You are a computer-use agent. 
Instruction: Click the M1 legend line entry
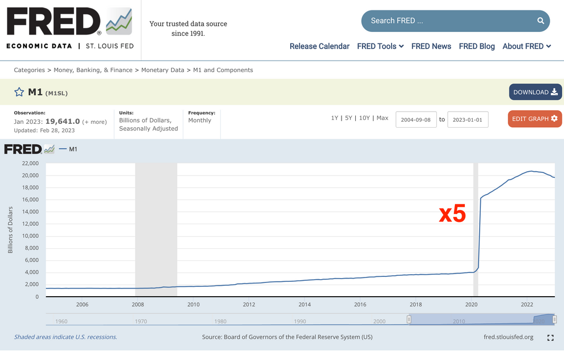click(68, 149)
